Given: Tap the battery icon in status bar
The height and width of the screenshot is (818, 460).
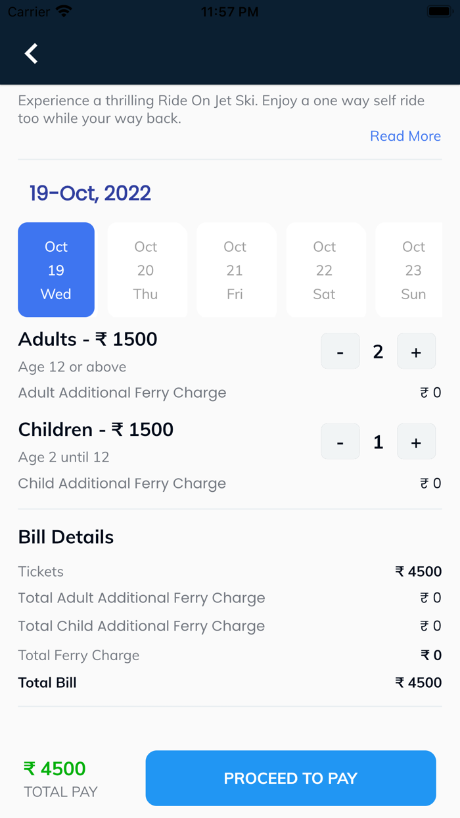Looking at the screenshot, I should 438,12.
